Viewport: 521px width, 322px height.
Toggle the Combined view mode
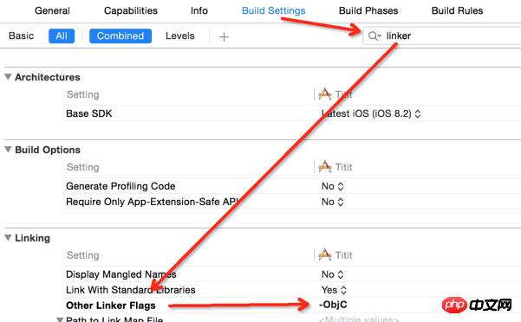coord(120,35)
